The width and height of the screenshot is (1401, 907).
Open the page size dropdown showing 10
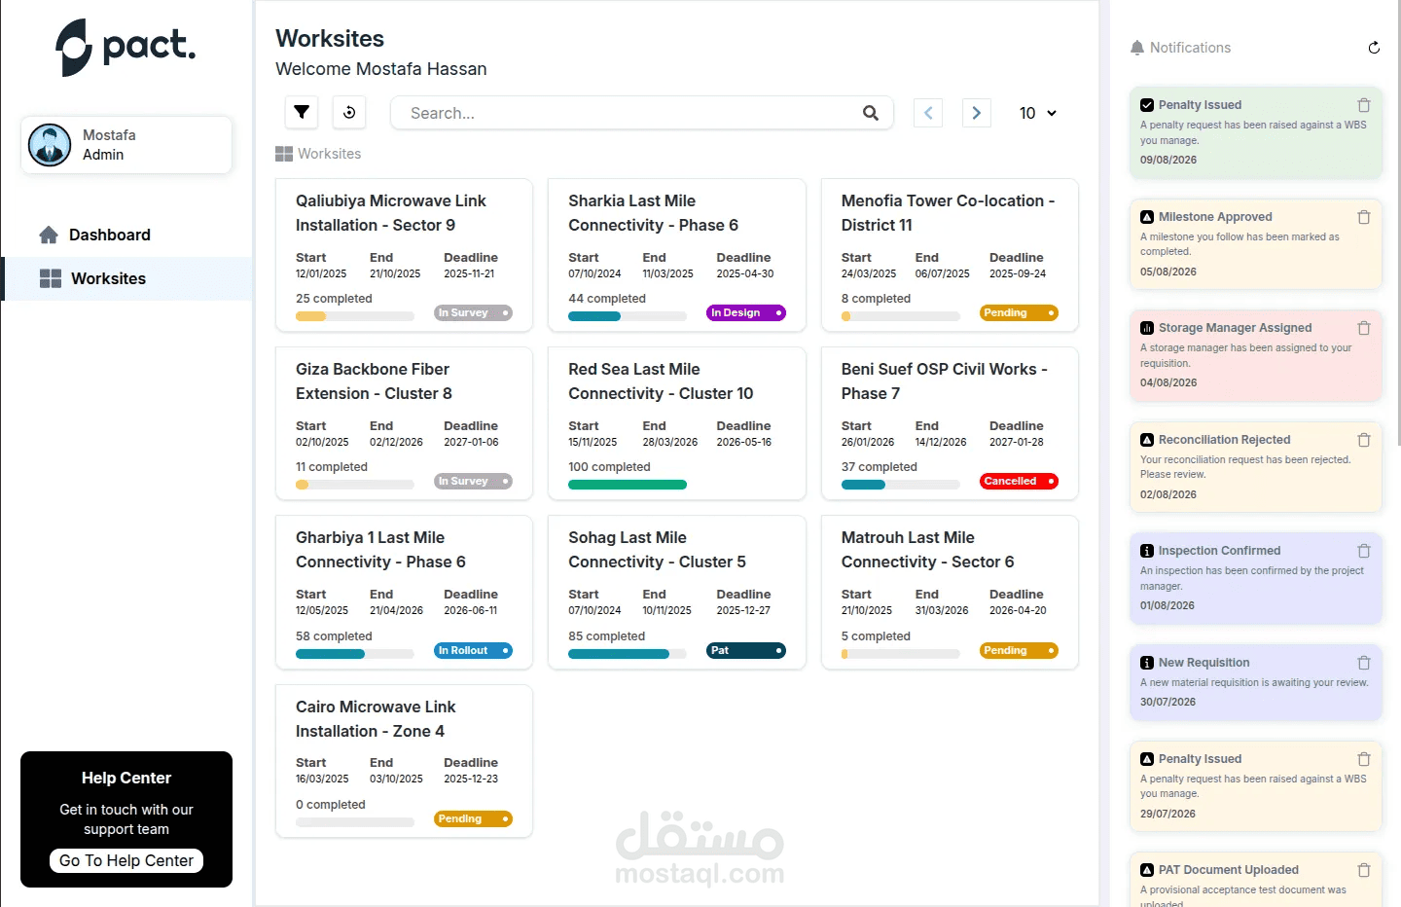coord(1037,113)
